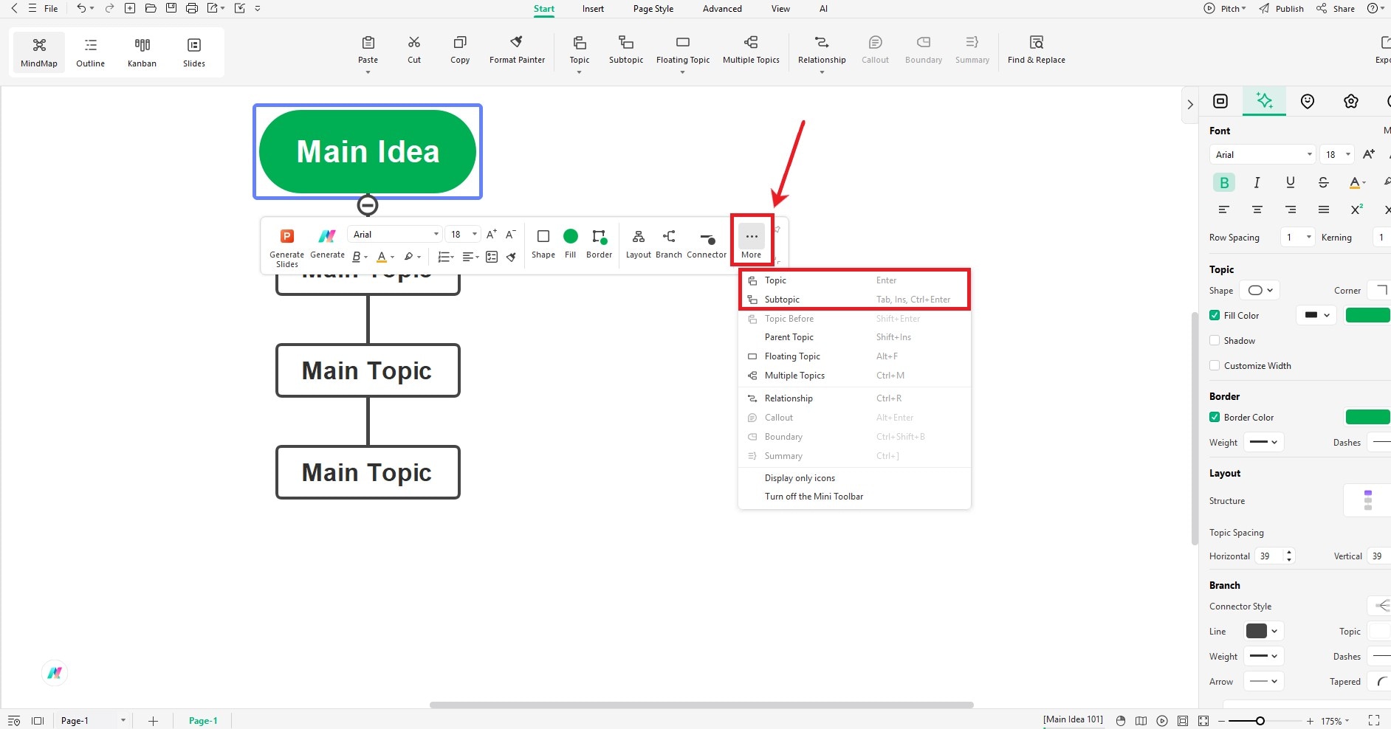Click the Publish button
The image size is (1391, 729).
(1281, 9)
